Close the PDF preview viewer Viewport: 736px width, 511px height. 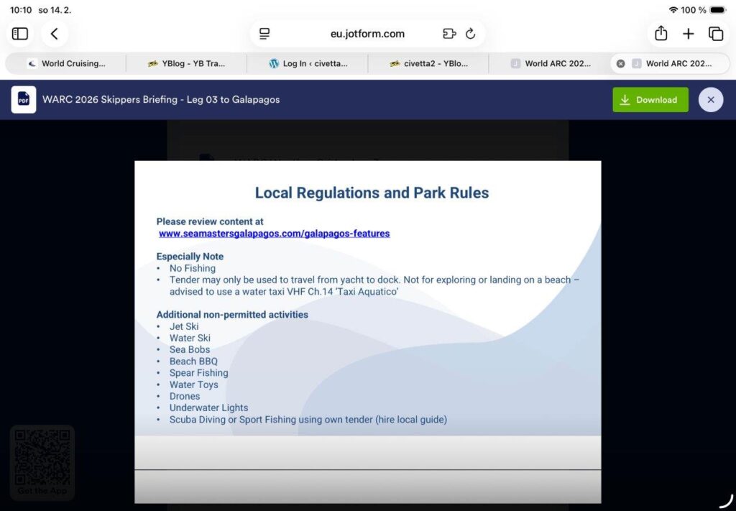(710, 100)
